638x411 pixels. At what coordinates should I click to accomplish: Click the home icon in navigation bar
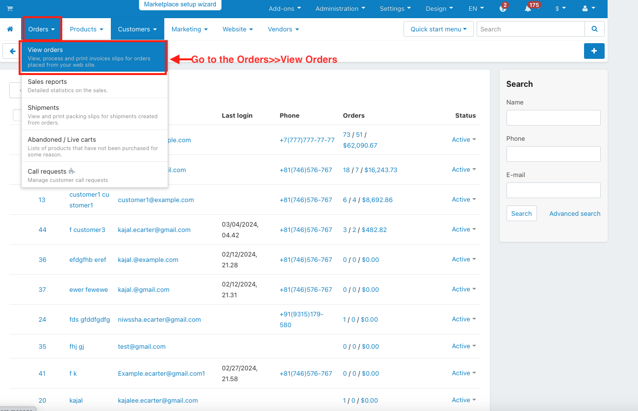[x=10, y=29]
